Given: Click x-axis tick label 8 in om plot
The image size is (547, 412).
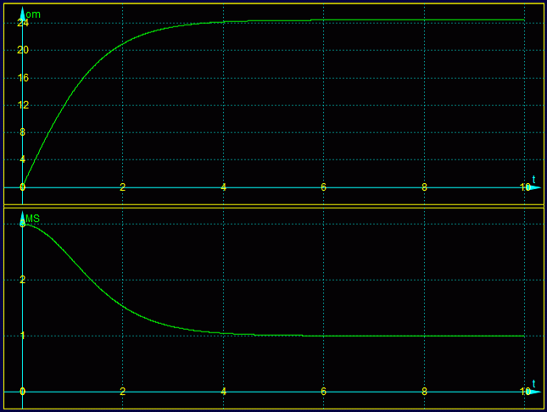Looking at the screenshot, I should (425, 187).
